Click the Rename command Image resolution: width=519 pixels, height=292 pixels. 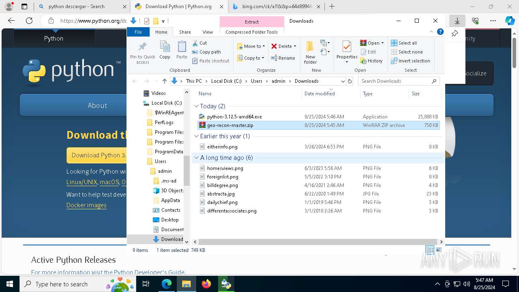pos(283,58)
